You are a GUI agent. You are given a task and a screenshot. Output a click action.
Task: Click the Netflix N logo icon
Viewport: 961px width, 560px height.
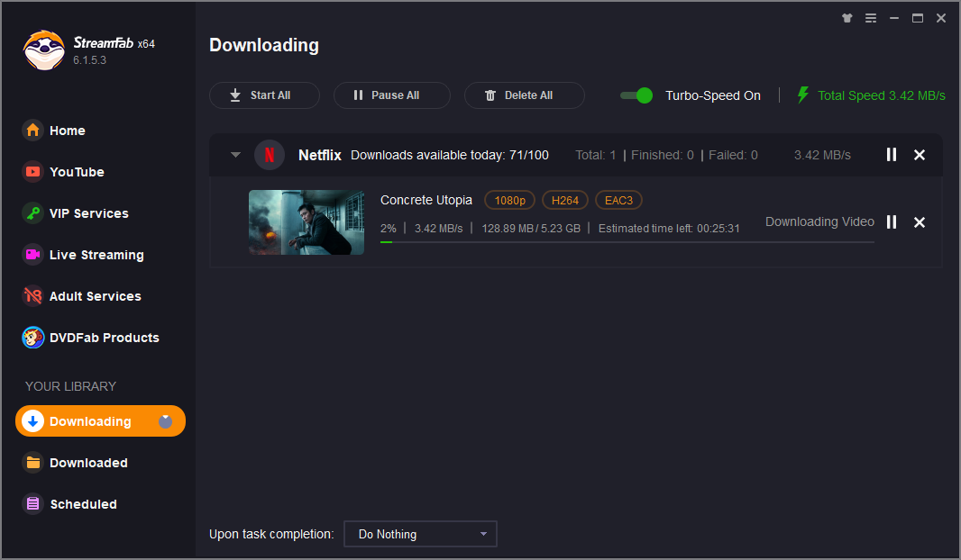pos(269,155)
